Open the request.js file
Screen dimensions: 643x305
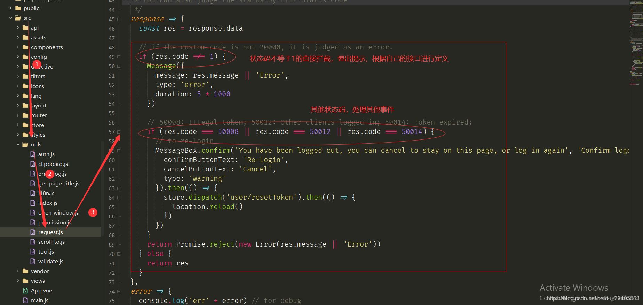point(50,232)
